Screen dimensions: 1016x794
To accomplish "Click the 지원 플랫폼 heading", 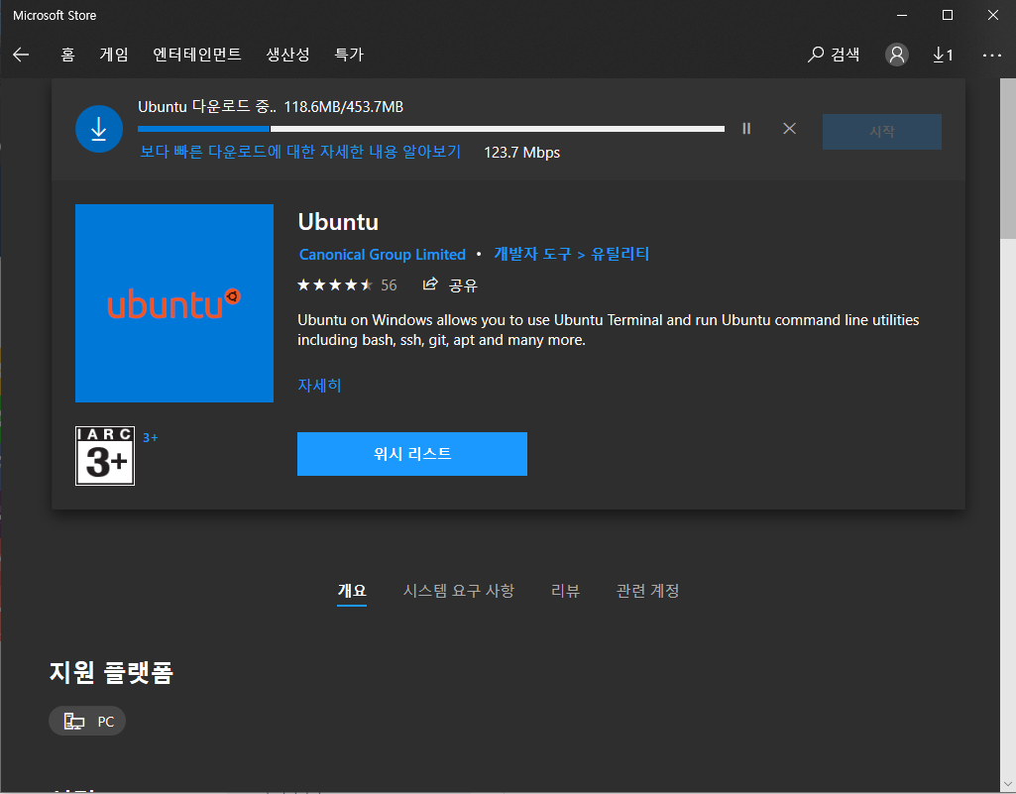I will (x=111, y=672).
